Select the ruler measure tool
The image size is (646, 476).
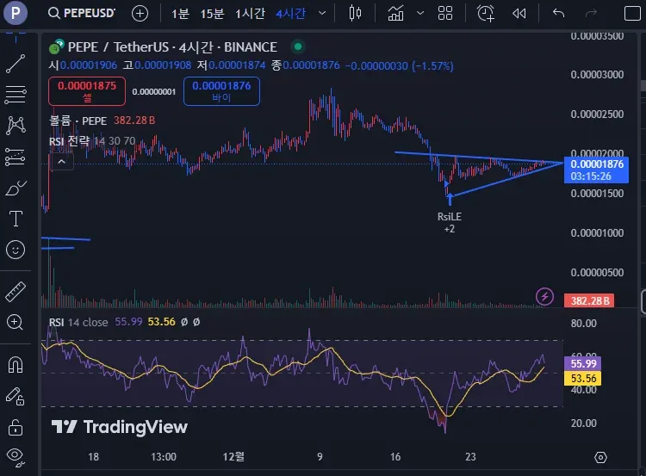[x=16, y=292]
